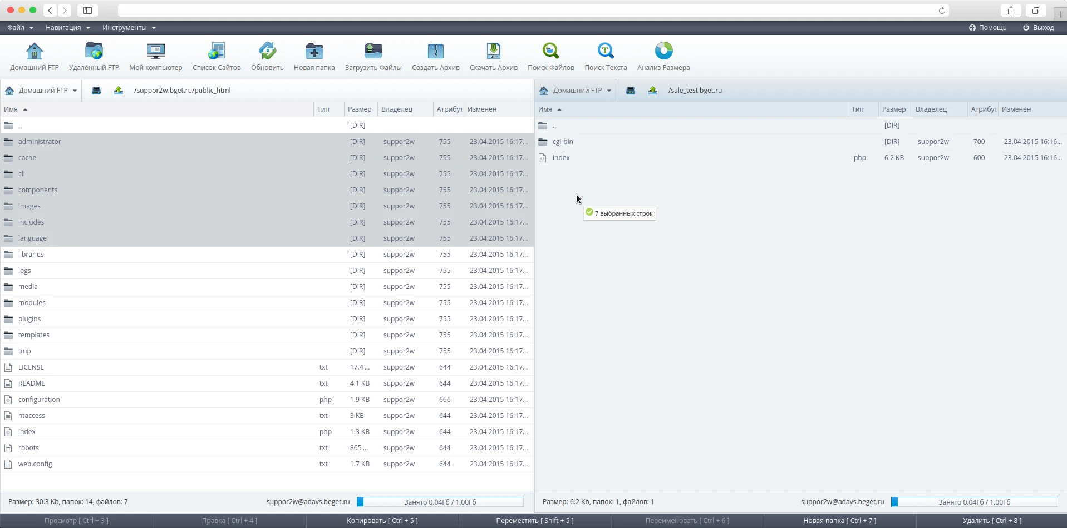Viewport: 1067px width, 528px height.
Task: Sort the left panel by Размер column
Action: pyautogui.click(x=360, y=109)
